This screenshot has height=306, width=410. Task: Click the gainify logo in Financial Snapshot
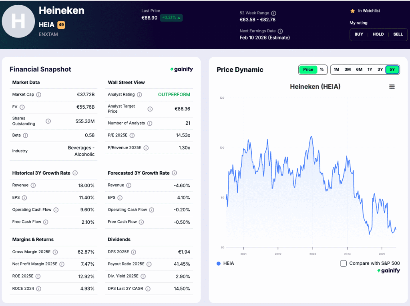tap(181, 69)
